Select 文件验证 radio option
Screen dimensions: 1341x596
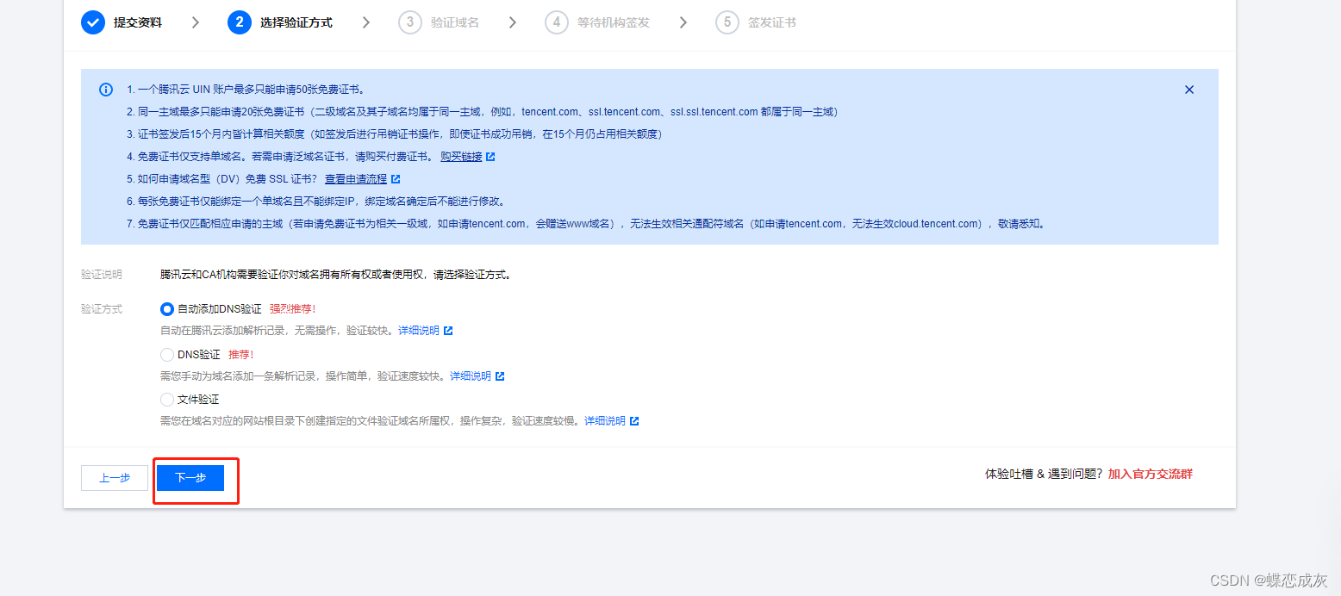coord(167,400)
